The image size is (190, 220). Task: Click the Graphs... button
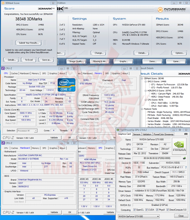[124, 61]
